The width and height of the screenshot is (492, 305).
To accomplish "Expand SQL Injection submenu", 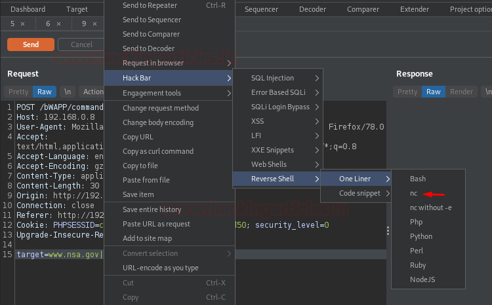I will [277, 78].
